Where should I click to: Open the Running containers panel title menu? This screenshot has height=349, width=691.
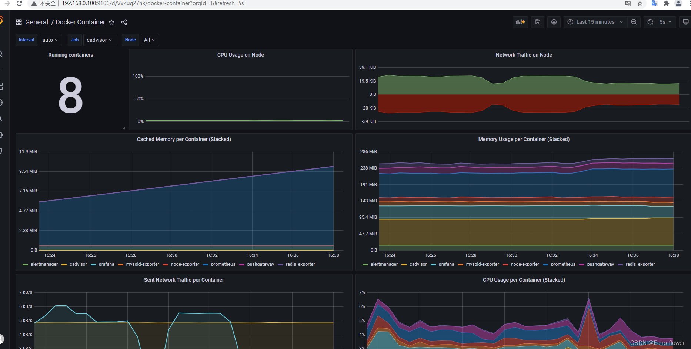click(x=71, y=55)
